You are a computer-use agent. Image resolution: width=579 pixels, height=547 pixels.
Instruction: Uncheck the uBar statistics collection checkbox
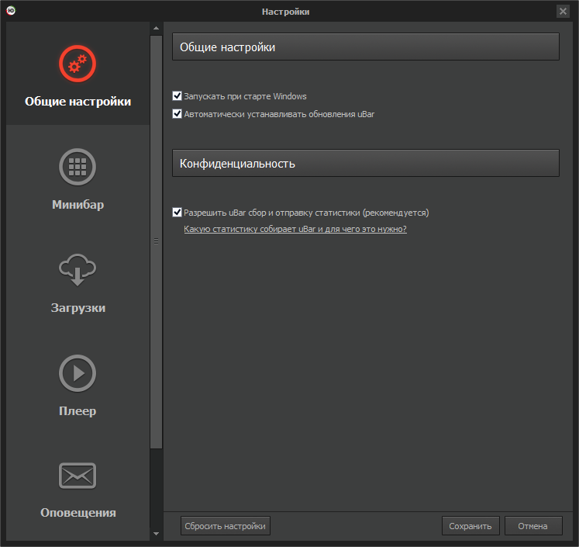[177, 213]
